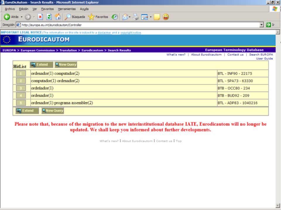Open hit number 3 button
The image size is (281, 210).
click(x=21, y=88)
